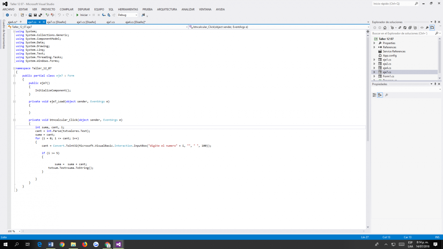
Task: Click the Navigate Backward arrow icon
Action: [7, 15]
